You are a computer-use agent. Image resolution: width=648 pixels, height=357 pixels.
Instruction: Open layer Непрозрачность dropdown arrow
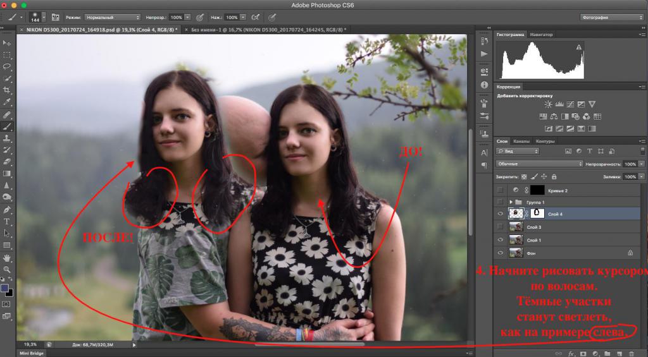[x=642, y=164]
